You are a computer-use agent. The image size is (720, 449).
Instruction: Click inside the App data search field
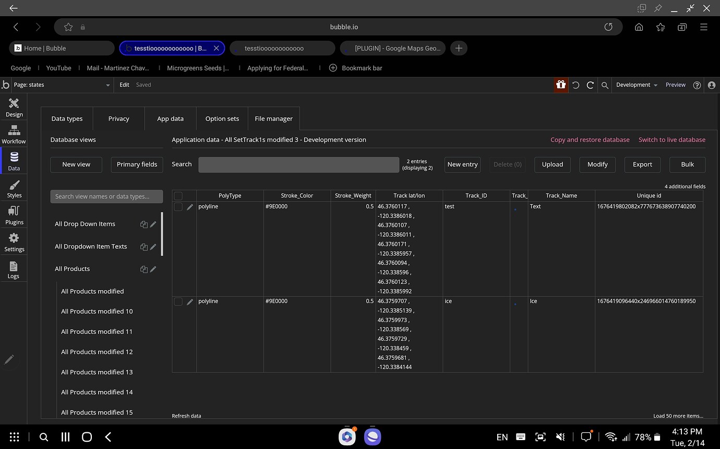[298, 165]
